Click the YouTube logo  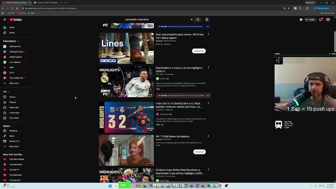tap(16, 20)
